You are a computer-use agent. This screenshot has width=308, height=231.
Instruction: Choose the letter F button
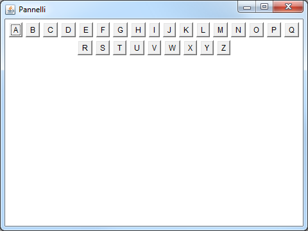(103, 30)
